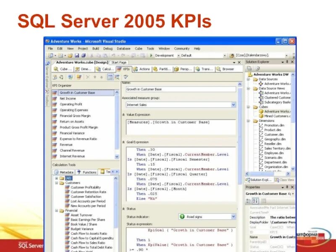Click the Open File folder toolbar icon
This screenshot has width=336, height=252.
tap(70, 55)
